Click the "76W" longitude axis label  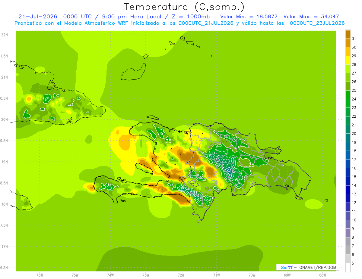(40, 275)
